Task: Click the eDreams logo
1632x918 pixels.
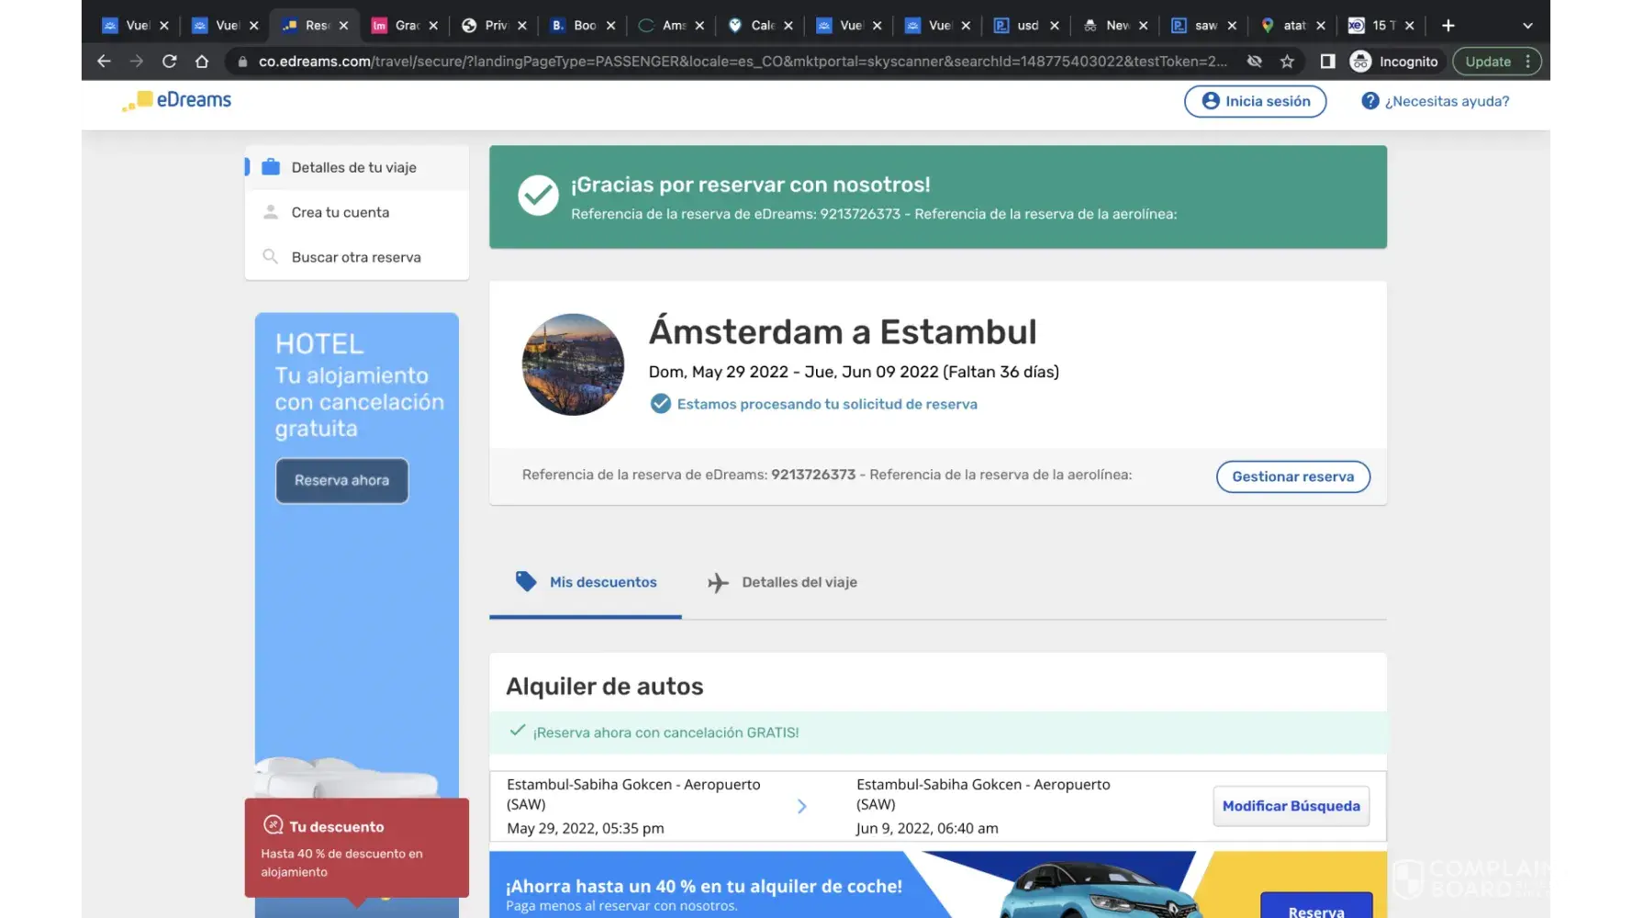Action: click(177, 100)
